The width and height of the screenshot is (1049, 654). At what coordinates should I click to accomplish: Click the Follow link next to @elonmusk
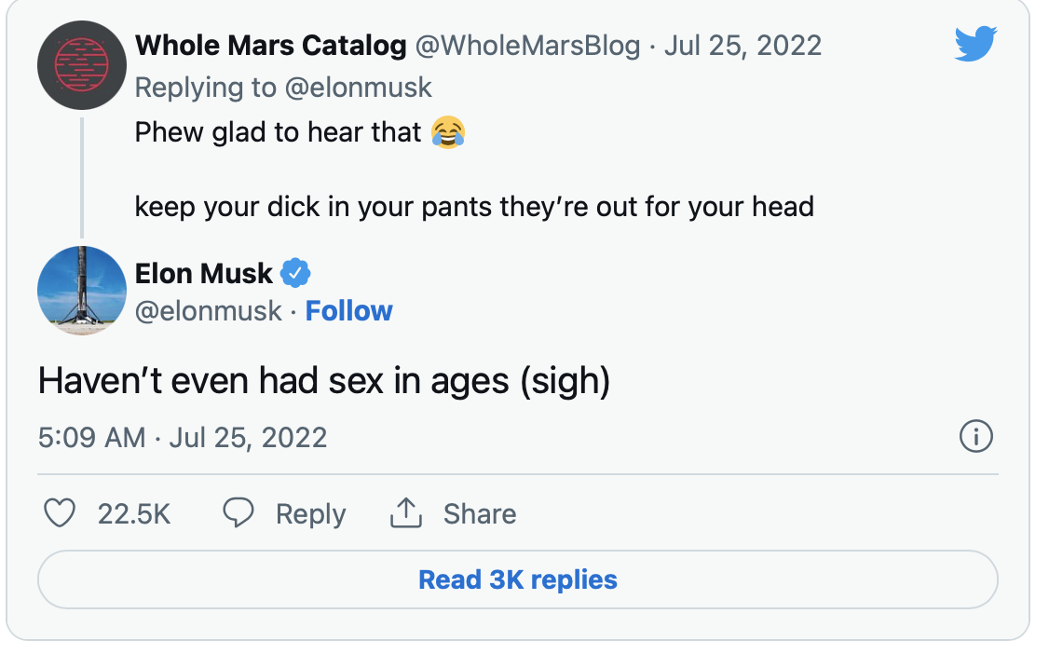pyautogui.click(x=349, y=311)
